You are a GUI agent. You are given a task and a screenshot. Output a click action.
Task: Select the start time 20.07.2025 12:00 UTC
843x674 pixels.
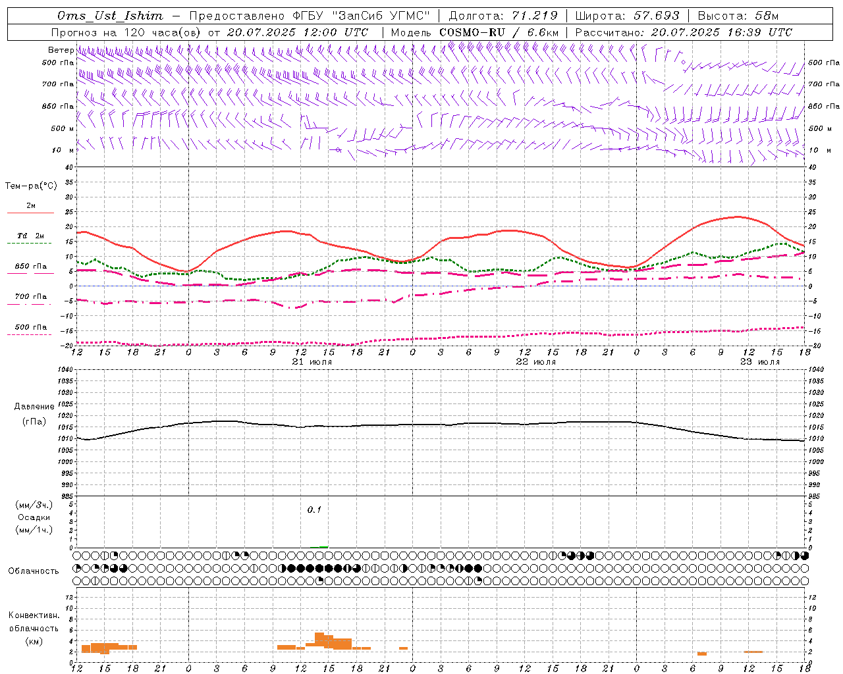click(298, 32)
